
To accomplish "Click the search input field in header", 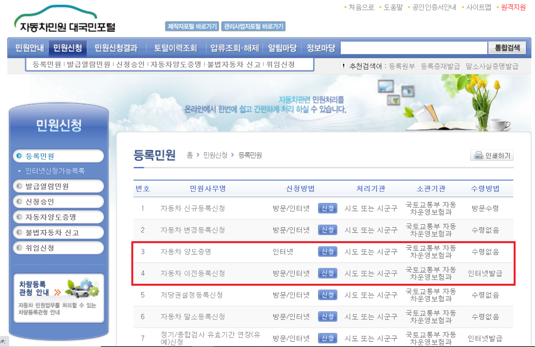I will click(414, 48).
